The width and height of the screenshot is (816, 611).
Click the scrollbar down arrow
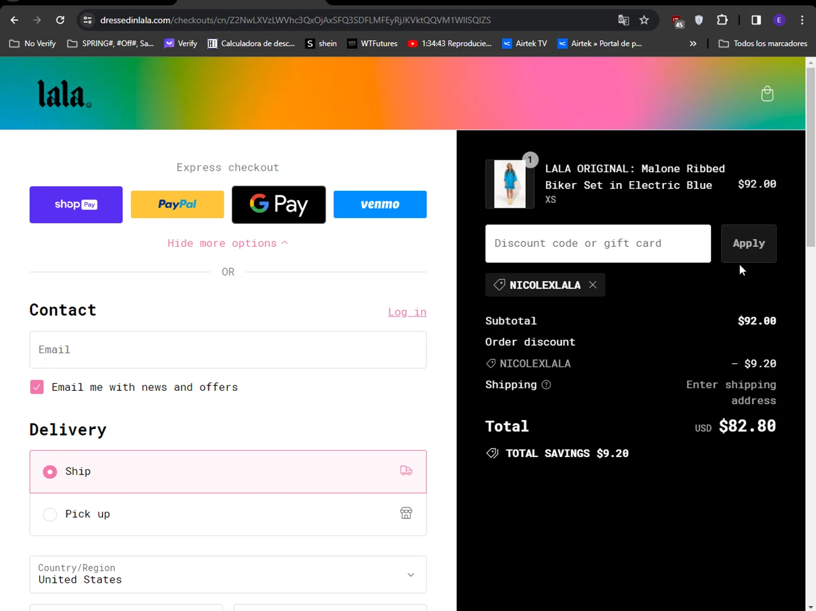click(811, 607)
